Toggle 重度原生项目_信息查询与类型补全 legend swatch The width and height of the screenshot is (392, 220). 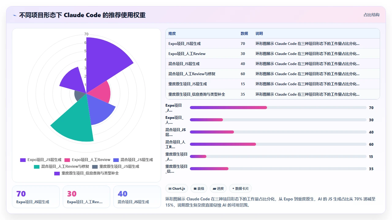57,173
